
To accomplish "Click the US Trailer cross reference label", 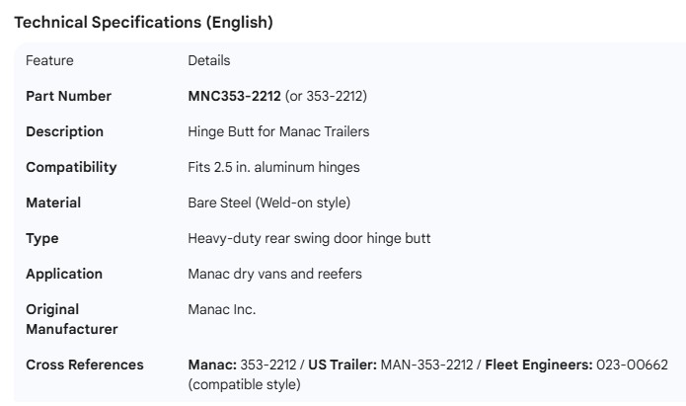I will 341,365.
